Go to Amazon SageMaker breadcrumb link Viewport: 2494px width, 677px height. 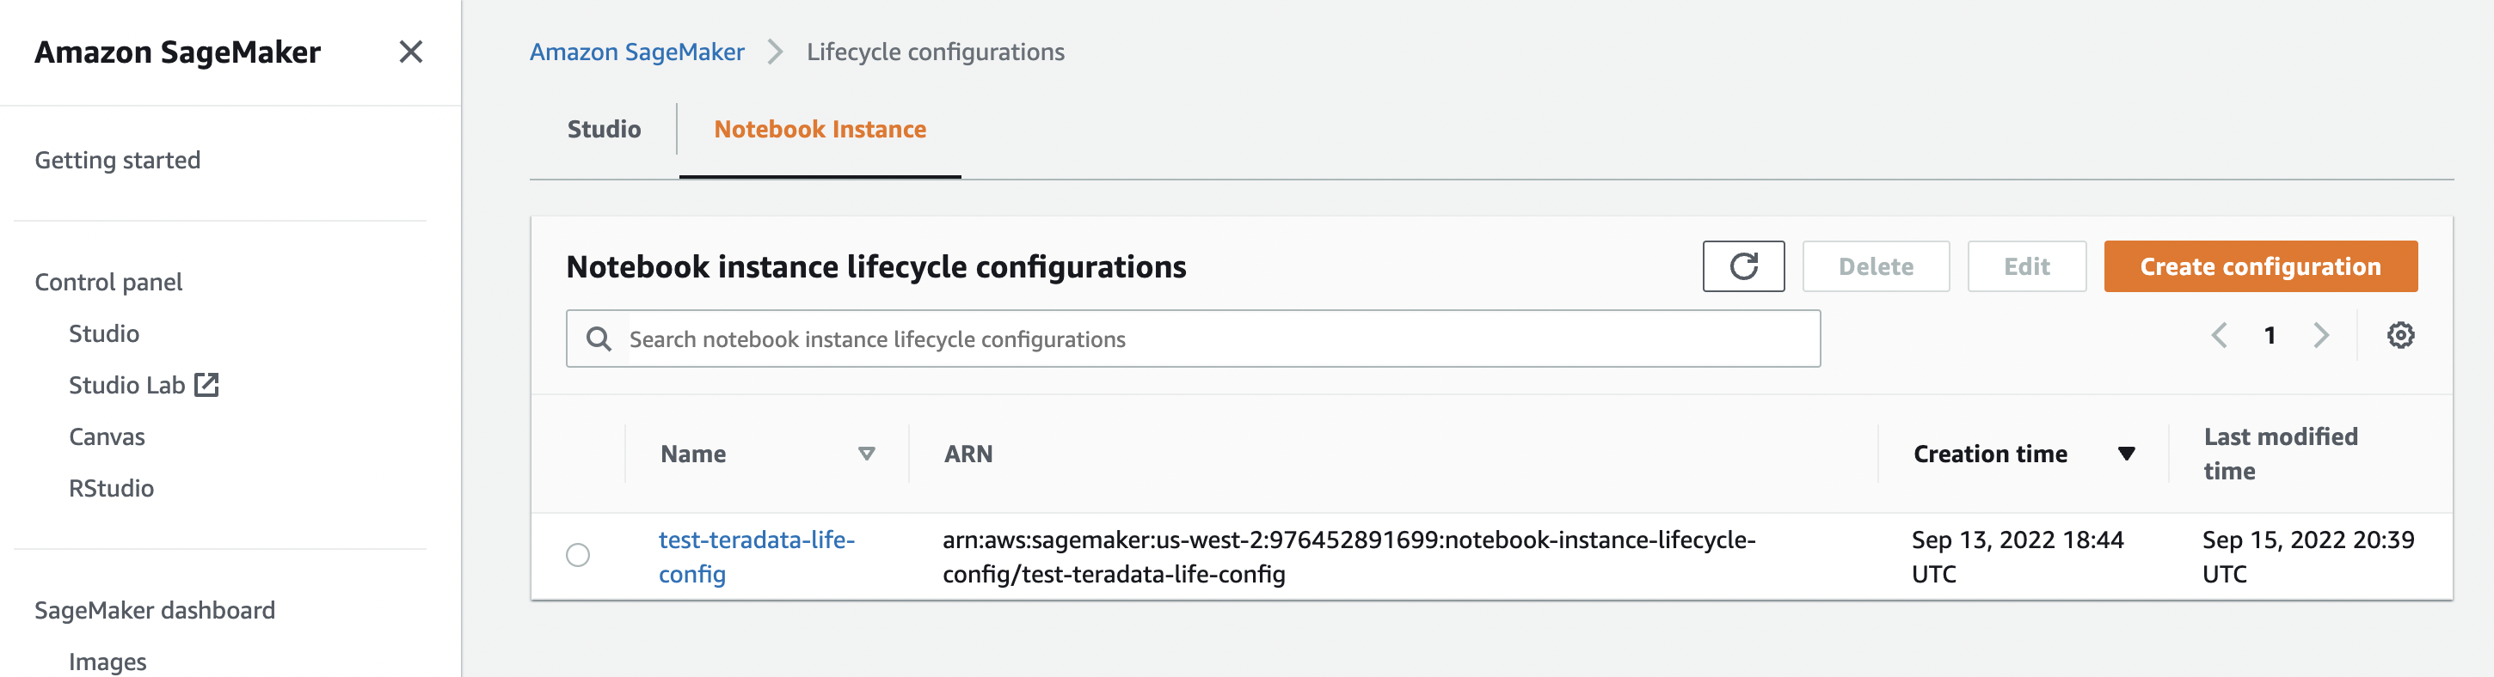coord(637,52)
